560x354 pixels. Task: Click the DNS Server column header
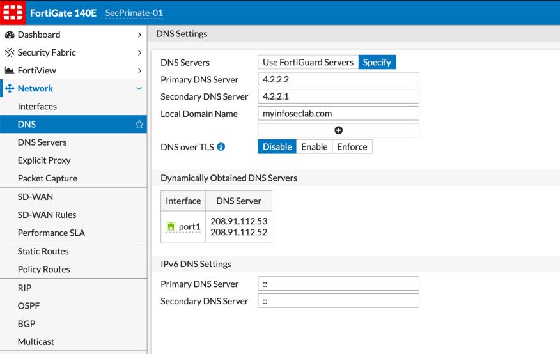238,201
